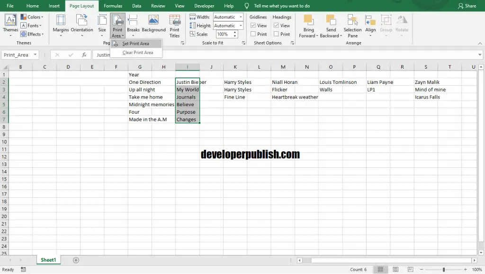Image resolution: width=485 pixels, height=274 pixels.
Task: Switch to the Home tab
Action: [33, 6]
